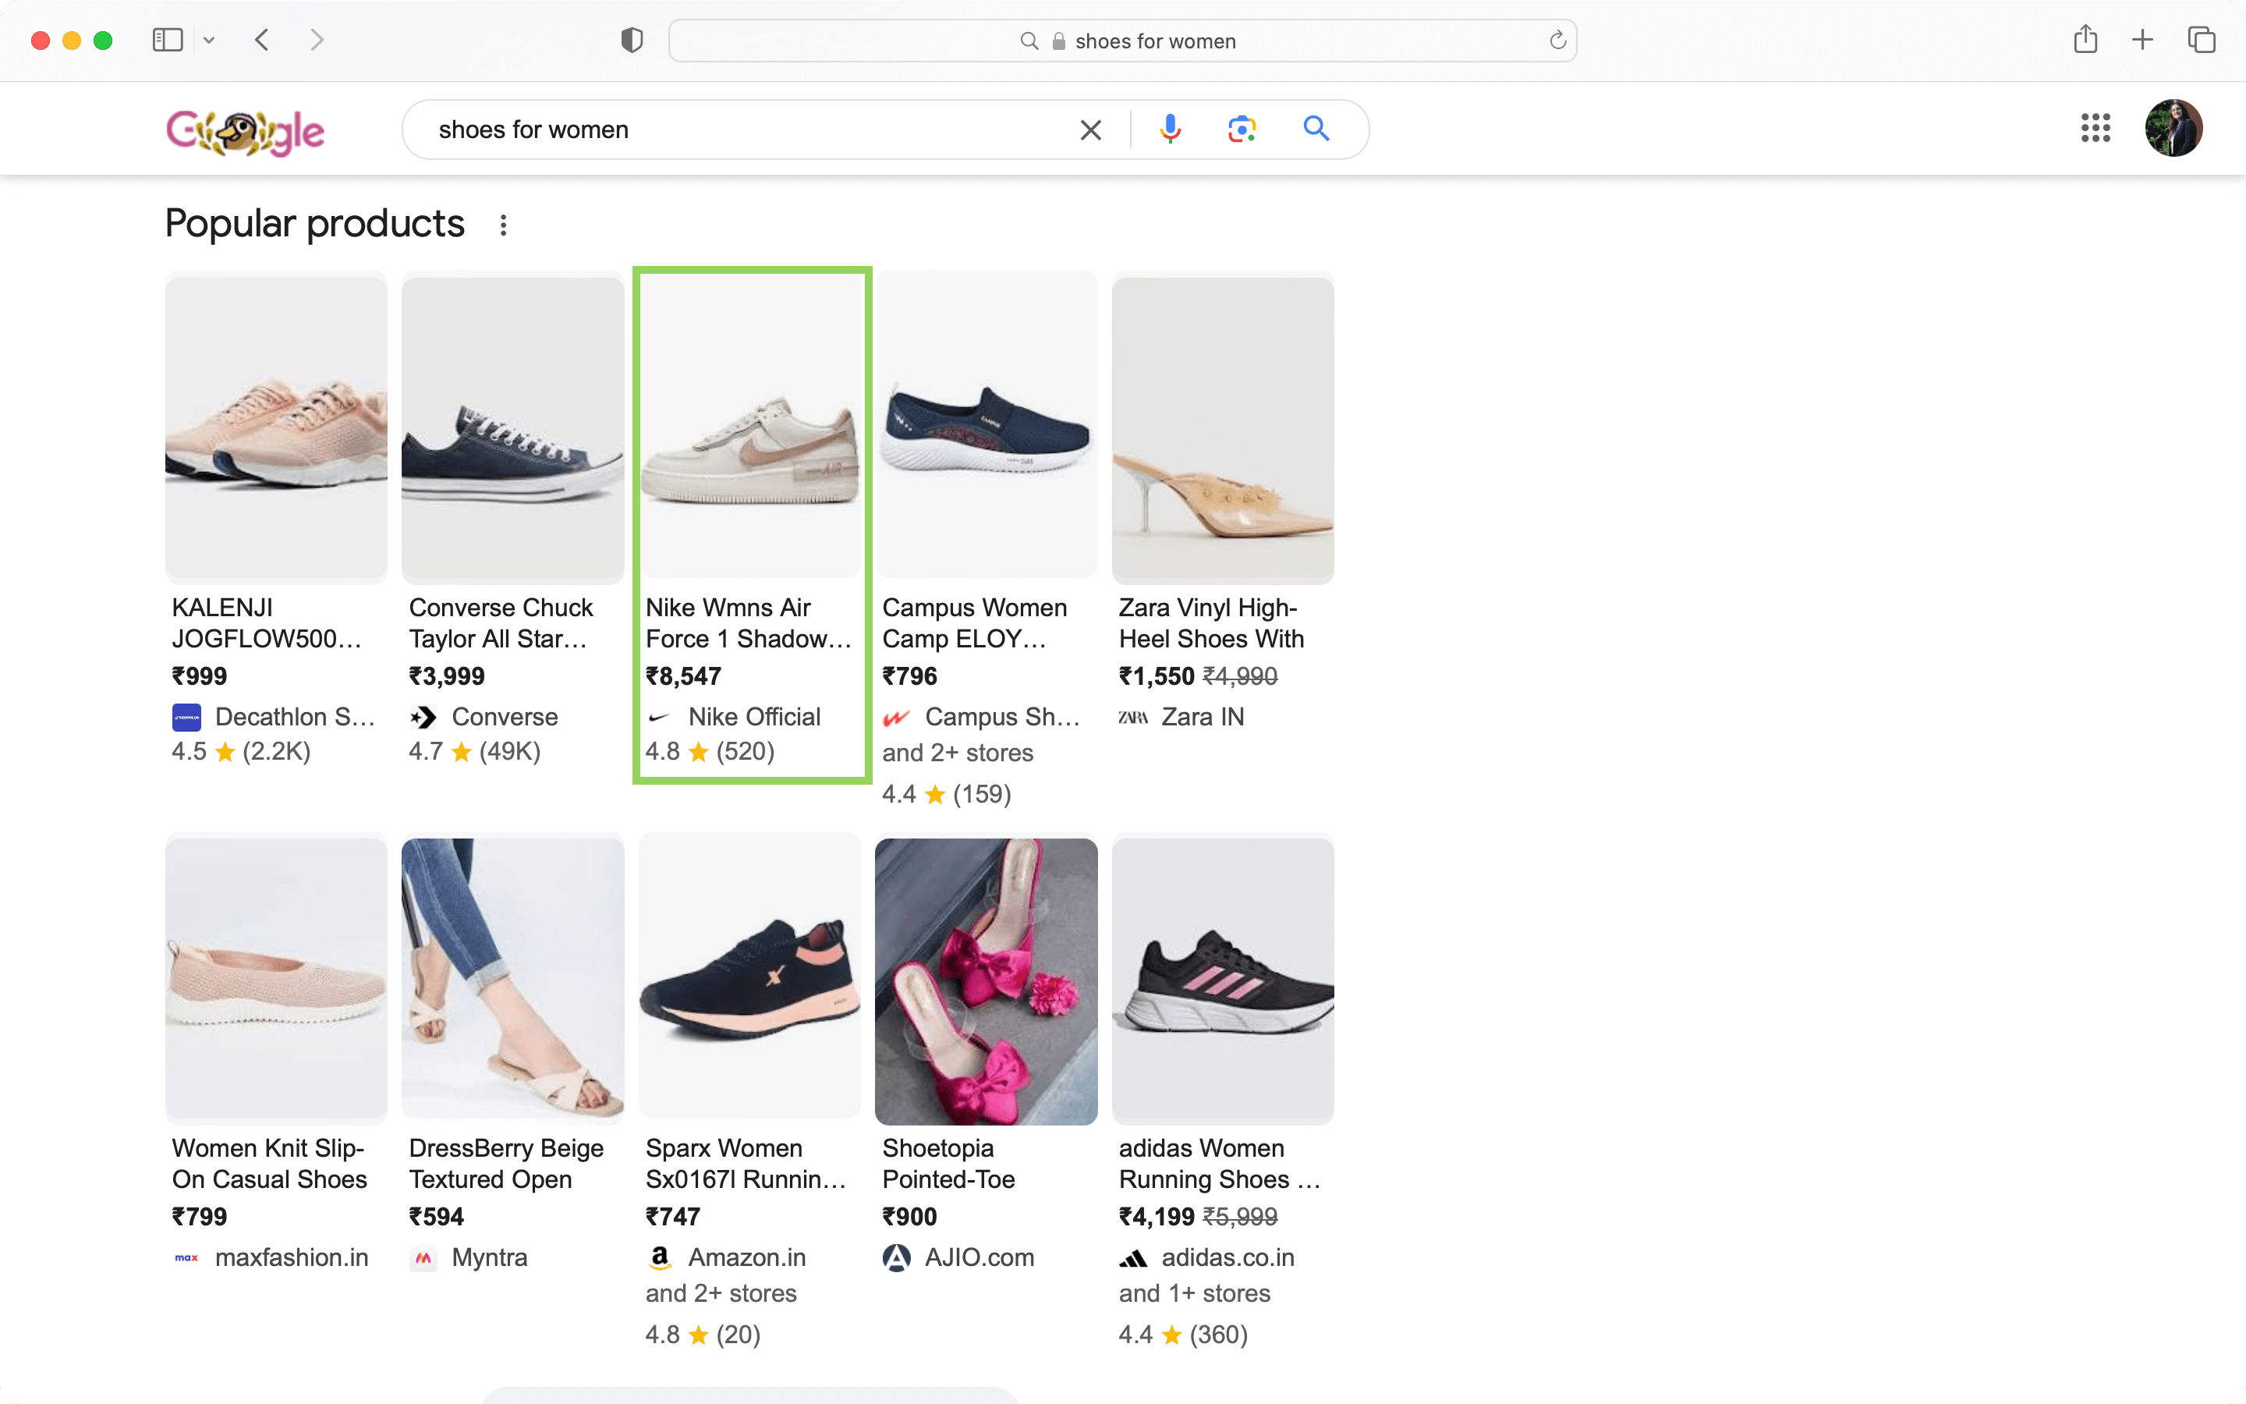Image resolution: width=2246 pixels, height=1404 pixels.
Task: Click the Amazon.in store label
Action: pyautogui.click(x=747, y=1257)
